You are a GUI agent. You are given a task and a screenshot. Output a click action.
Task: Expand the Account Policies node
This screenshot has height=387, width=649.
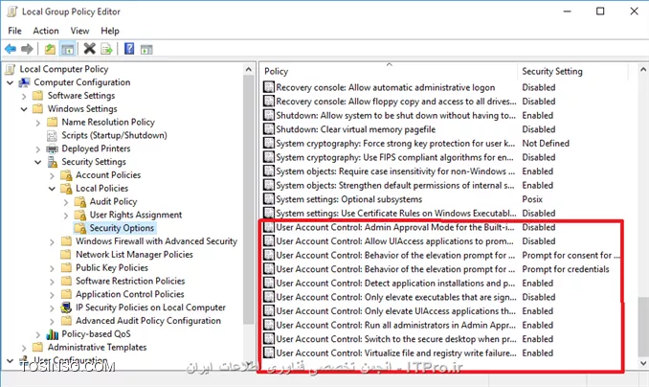(x=52, y=175)
